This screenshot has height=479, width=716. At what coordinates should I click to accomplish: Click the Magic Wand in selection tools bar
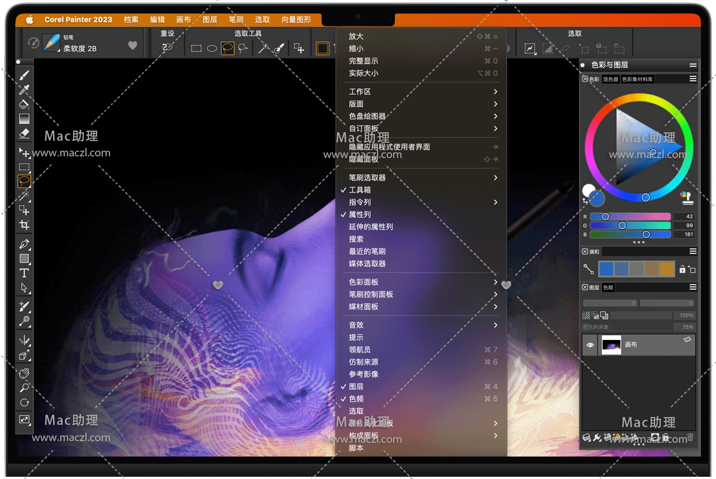pos(262,49)
